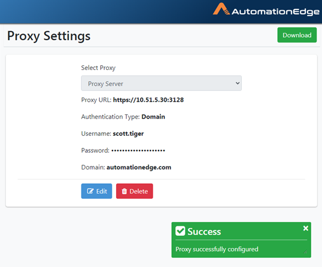Click the pencil icon on Edit button
This screenshot has height=267, width=322.
tap(90, 191)
